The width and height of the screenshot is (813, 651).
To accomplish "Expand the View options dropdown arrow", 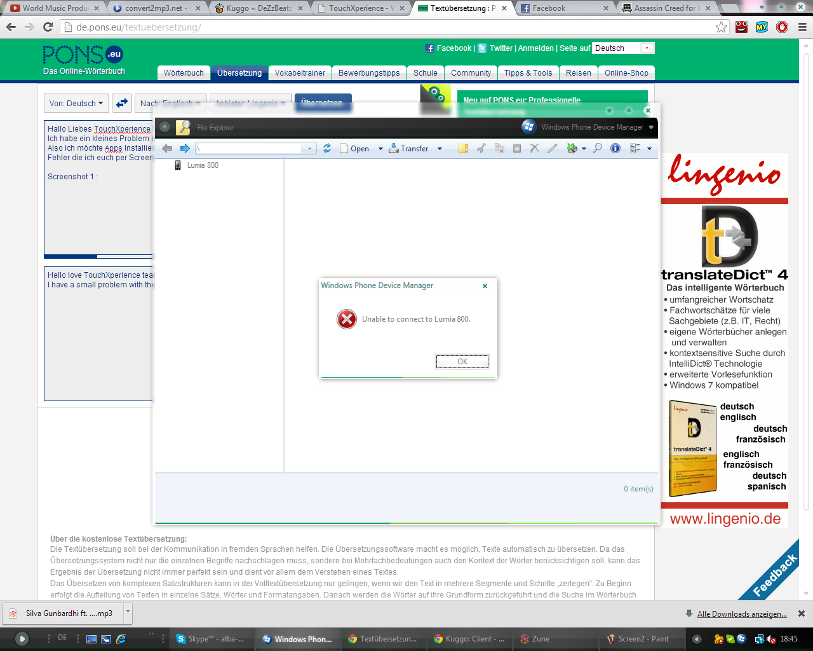I will (x=649, y=149).
